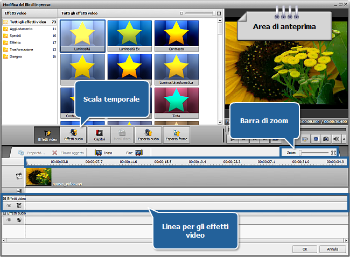Open the Effetti audio toolbar button

73,135
